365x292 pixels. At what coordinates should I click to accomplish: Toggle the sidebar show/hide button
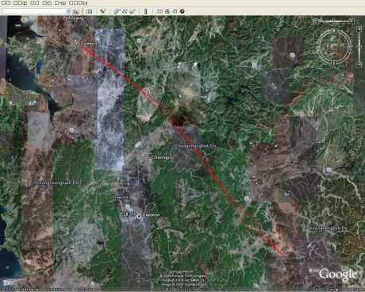pyautogui.click(x=90, y=11)
